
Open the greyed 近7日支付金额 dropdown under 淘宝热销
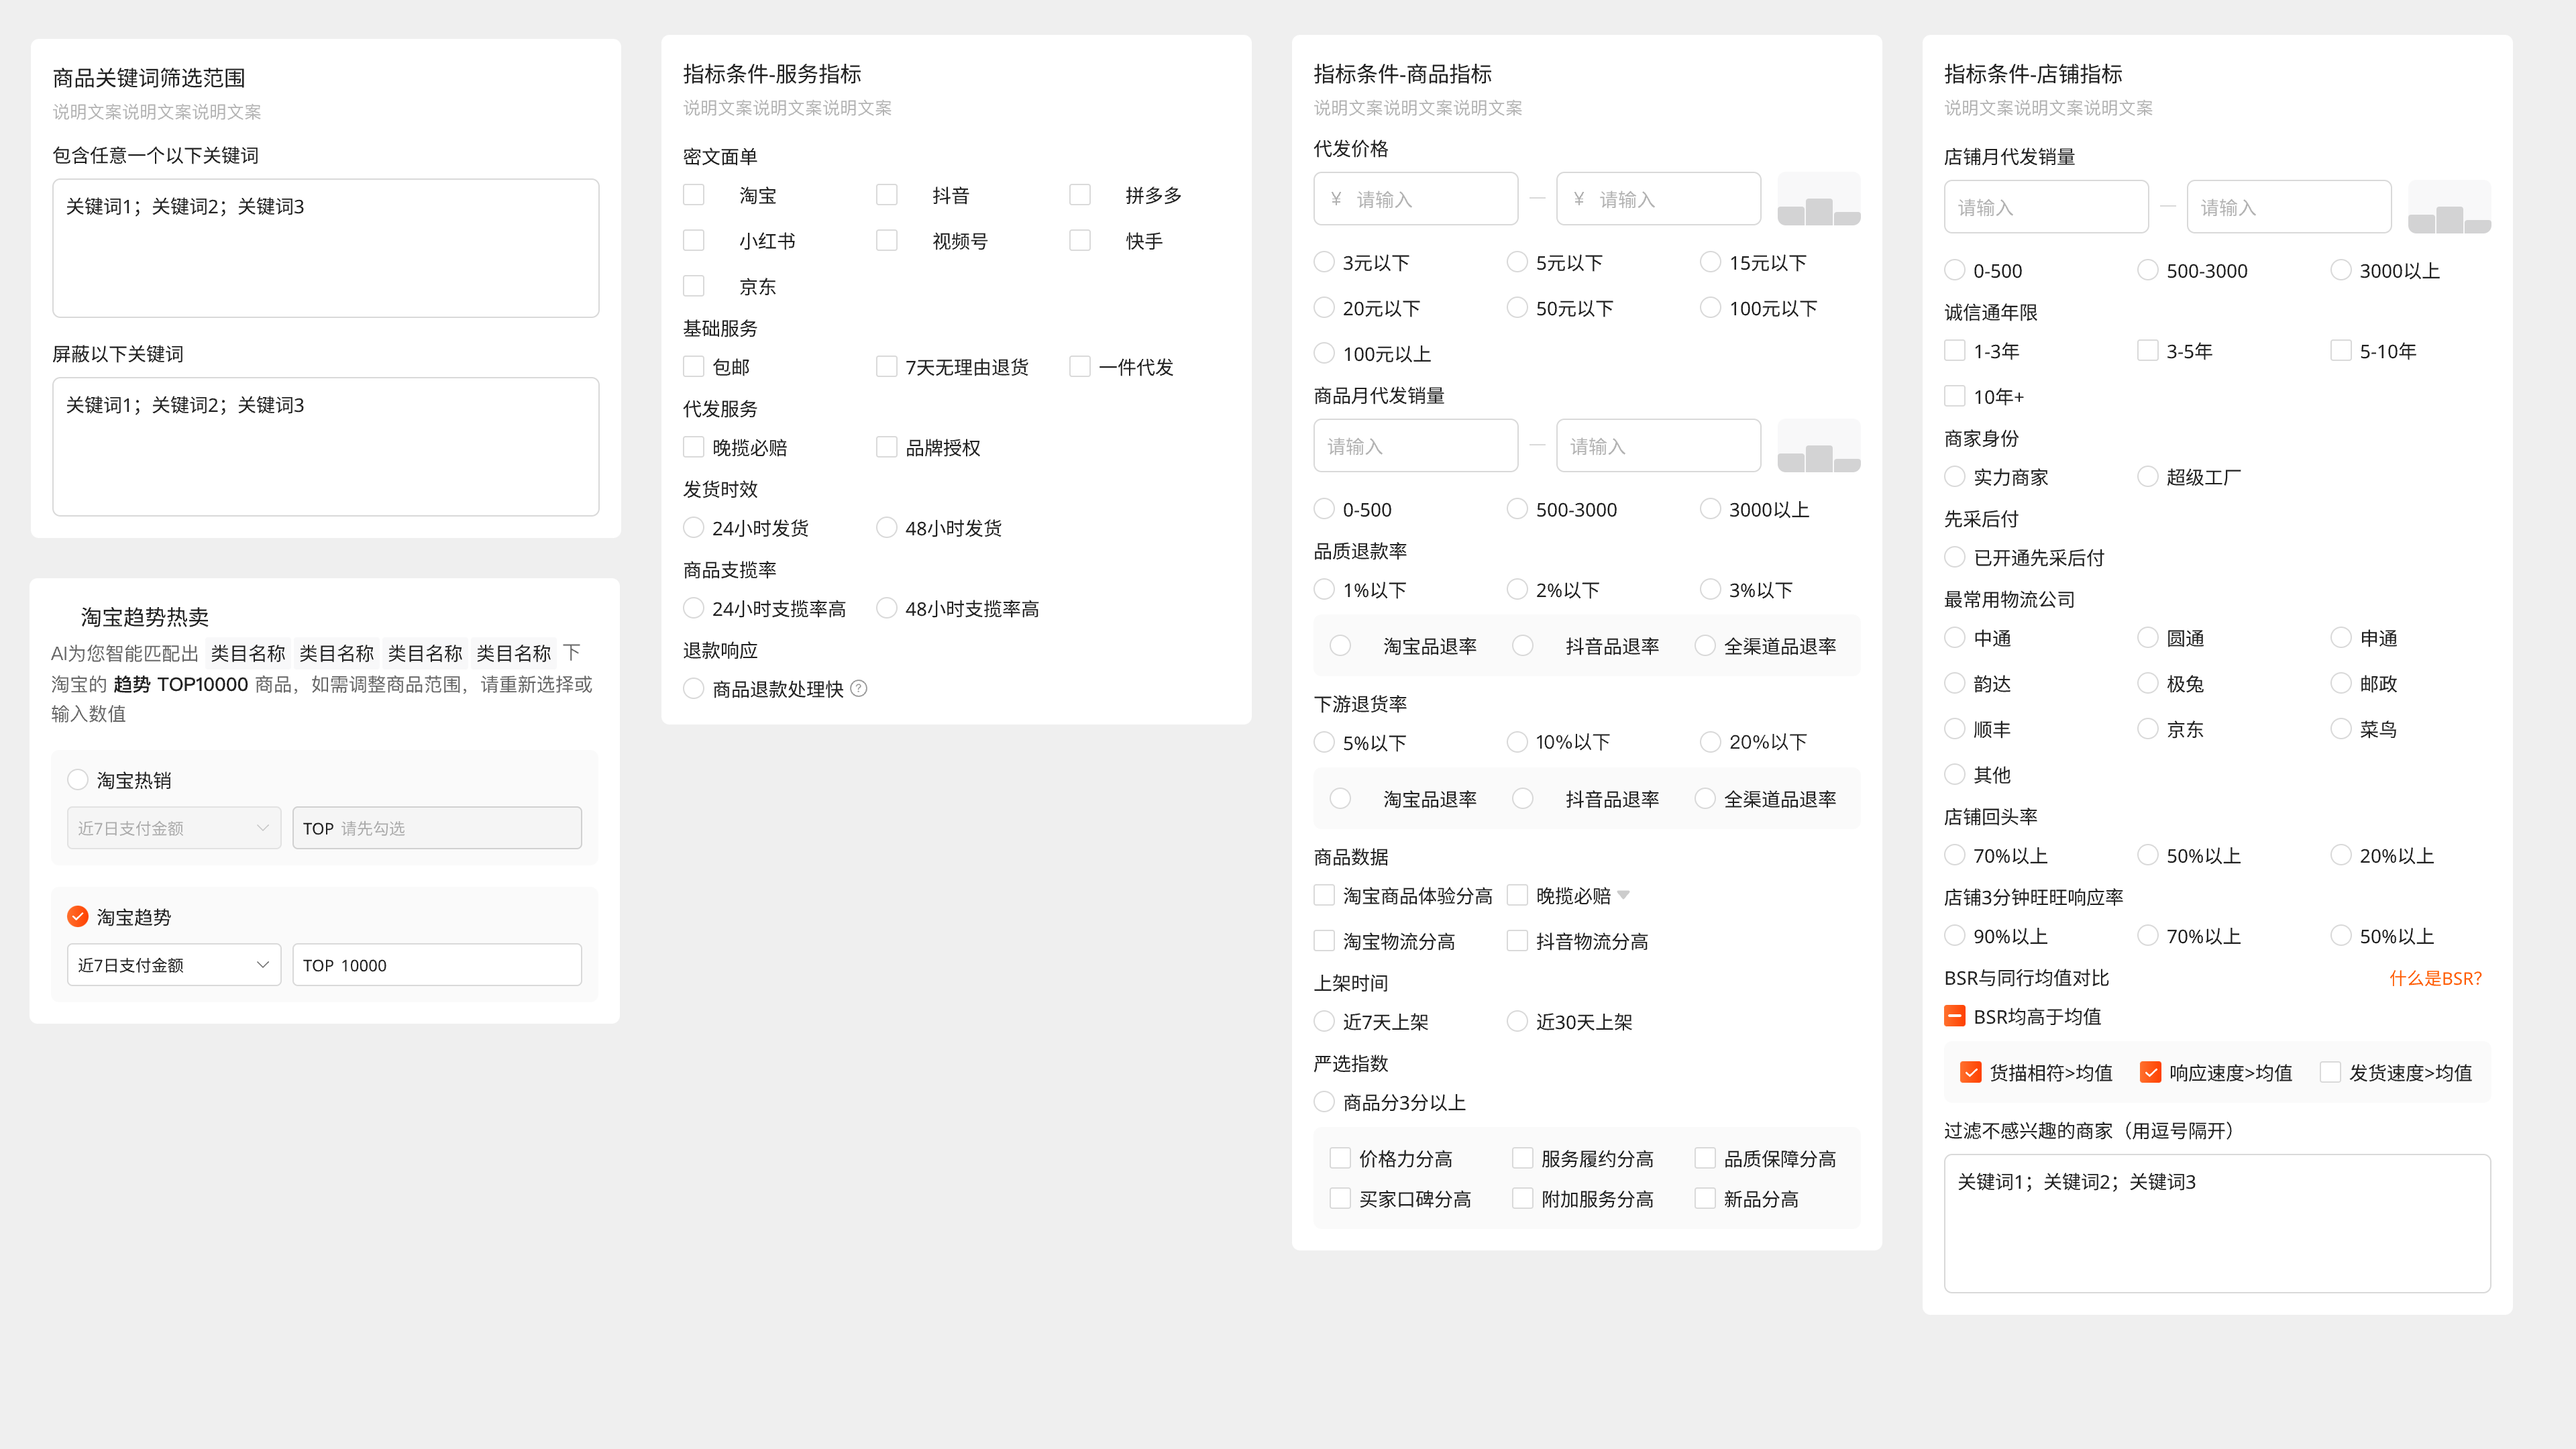click(174, 828)
